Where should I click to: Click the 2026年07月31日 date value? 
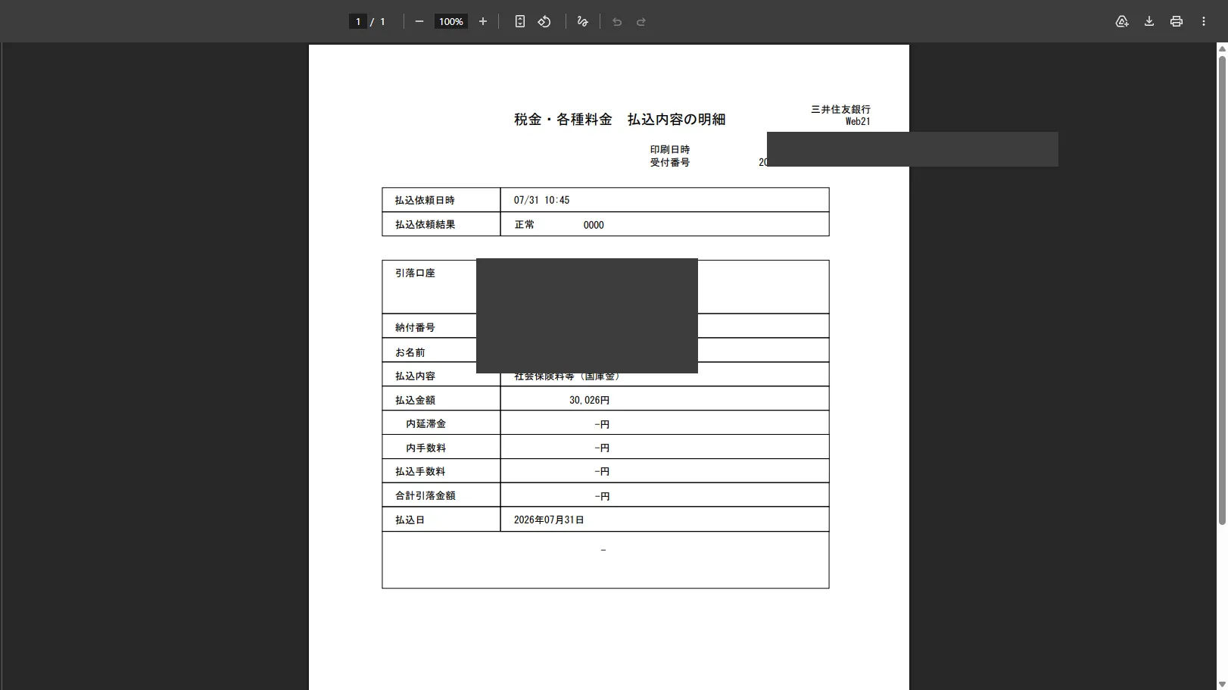(549, 520)
